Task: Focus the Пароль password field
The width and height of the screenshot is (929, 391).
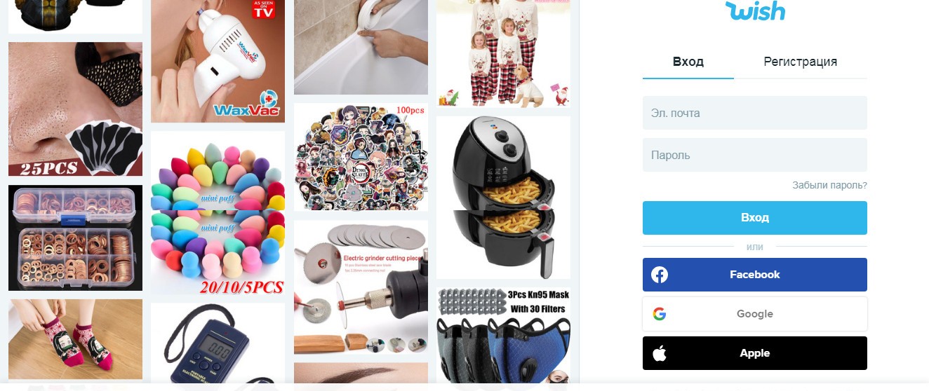Action: [x=755, y=155]
